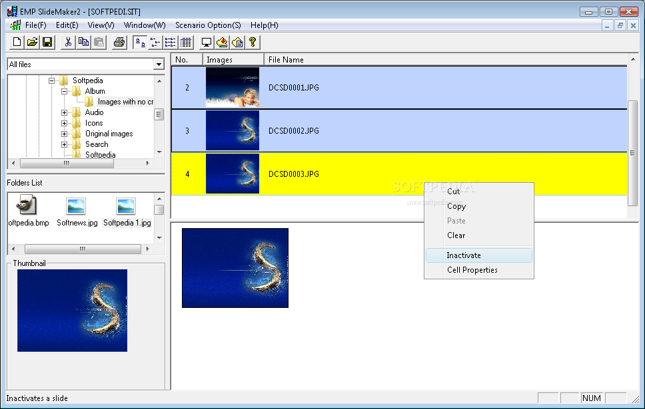Click the application icon left of File menu
The height and width of the screenshot is (409, 645).
(15, 25)
